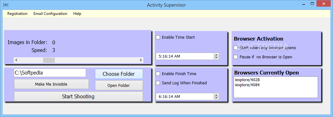Enable the Finish Time checkbox

[158, 74]
